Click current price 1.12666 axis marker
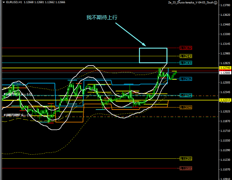232x180 pixels. 225,73
